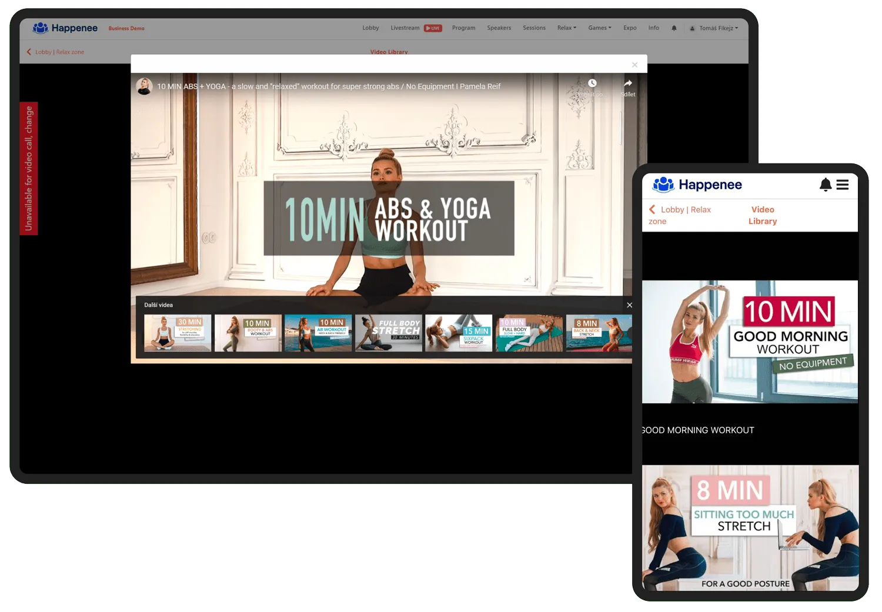Select the 15 MIN Sixpack Workout thumbnail
The image size is (882, 612).
[x=459, y=333]
